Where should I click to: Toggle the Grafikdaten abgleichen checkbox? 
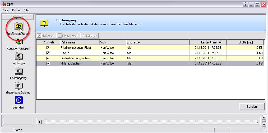point(48,58)
